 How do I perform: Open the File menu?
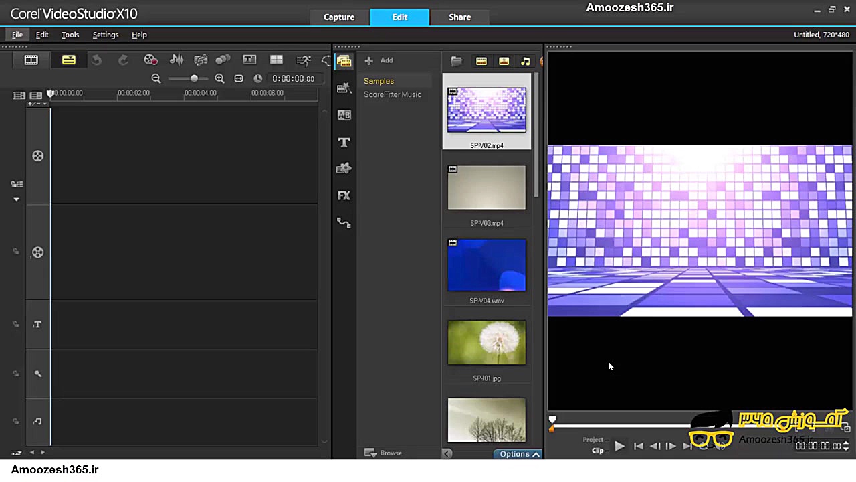point(17,35)
